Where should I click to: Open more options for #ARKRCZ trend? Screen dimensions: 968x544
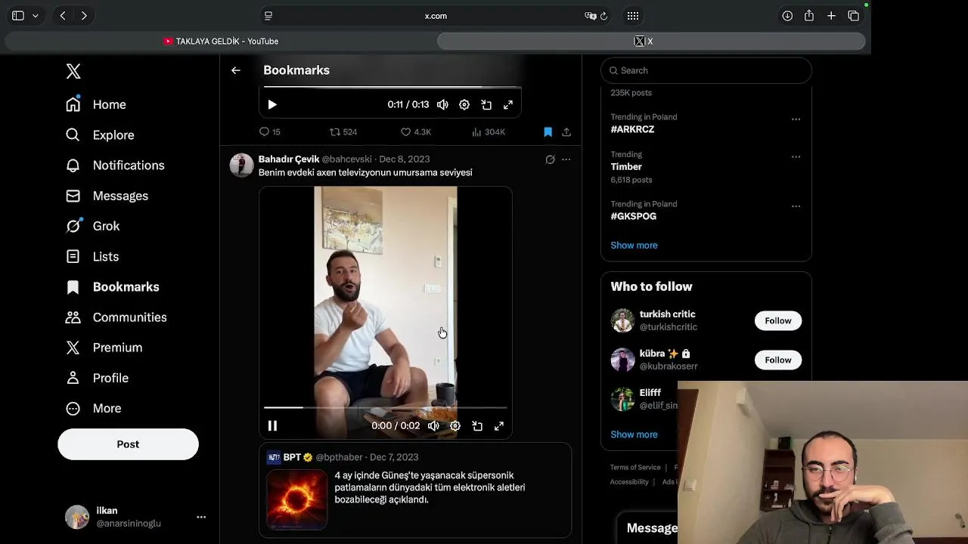[x=796, y=119]
